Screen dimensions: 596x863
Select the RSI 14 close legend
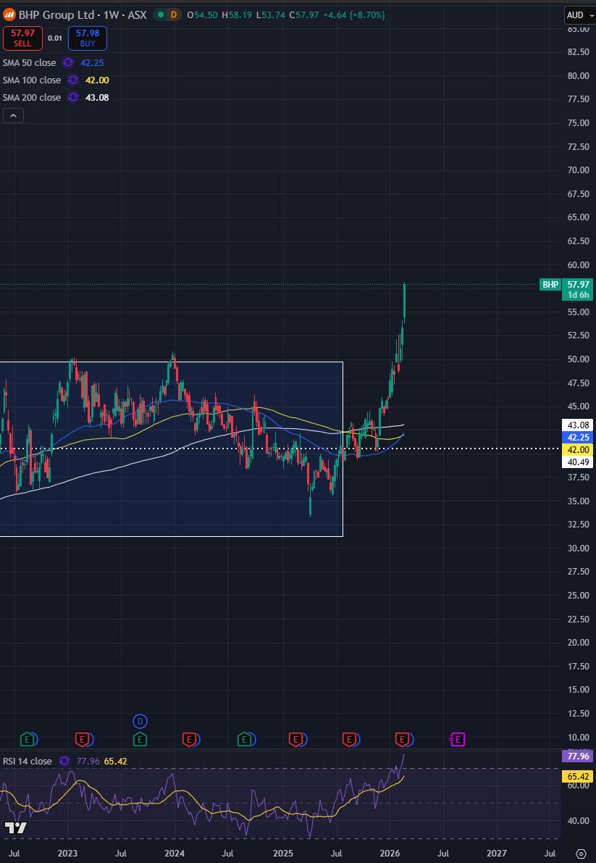[x=28, y=761]
